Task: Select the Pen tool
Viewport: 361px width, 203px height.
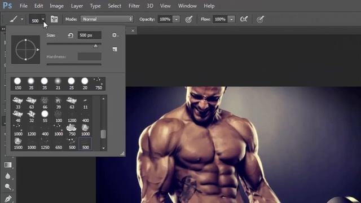Action: 8,198
